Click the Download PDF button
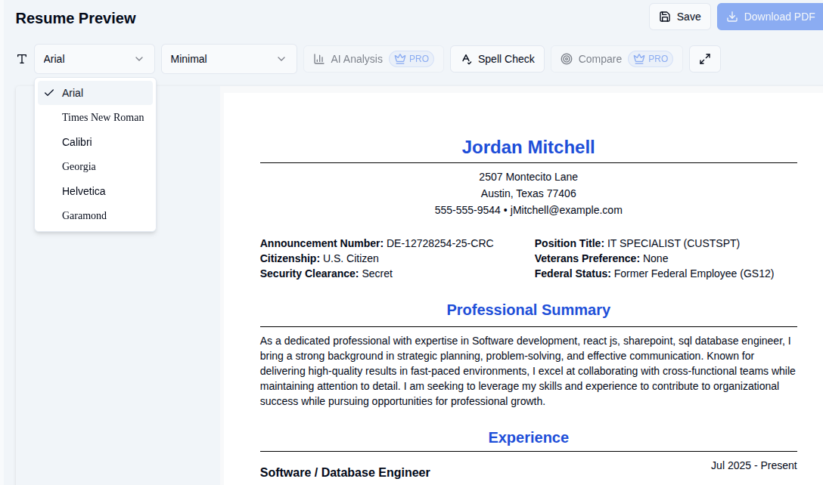This screenshot has height=485, width=823. pyautogui.click(x=770, y=16)
